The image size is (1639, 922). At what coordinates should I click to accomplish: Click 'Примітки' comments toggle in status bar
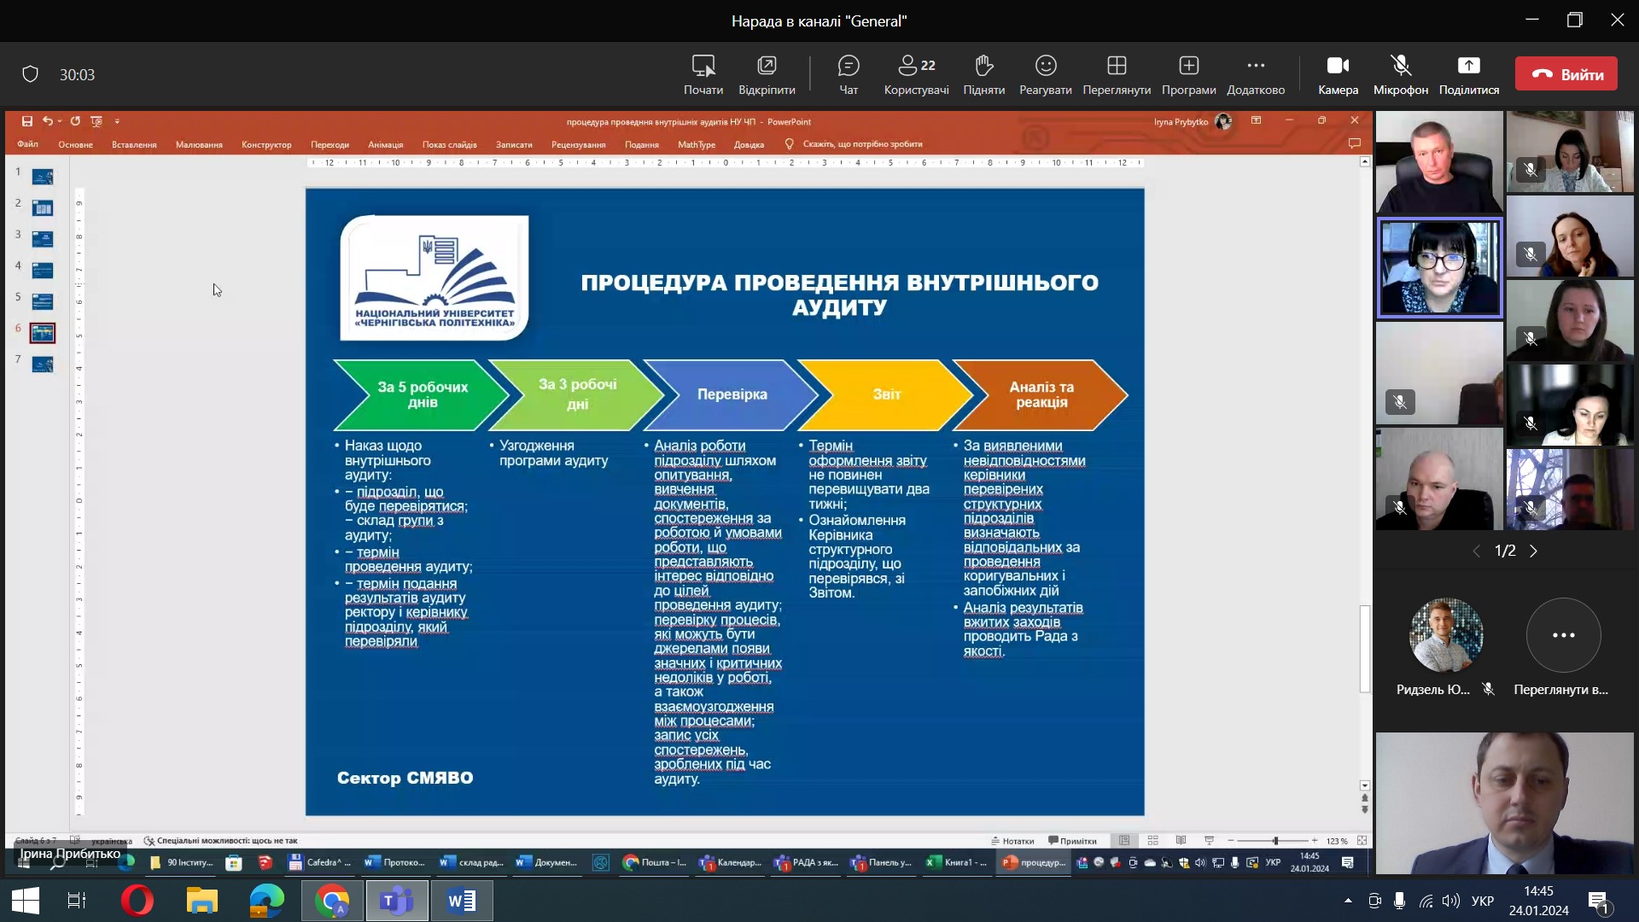pyautogui.click(x=1073, y=841)
